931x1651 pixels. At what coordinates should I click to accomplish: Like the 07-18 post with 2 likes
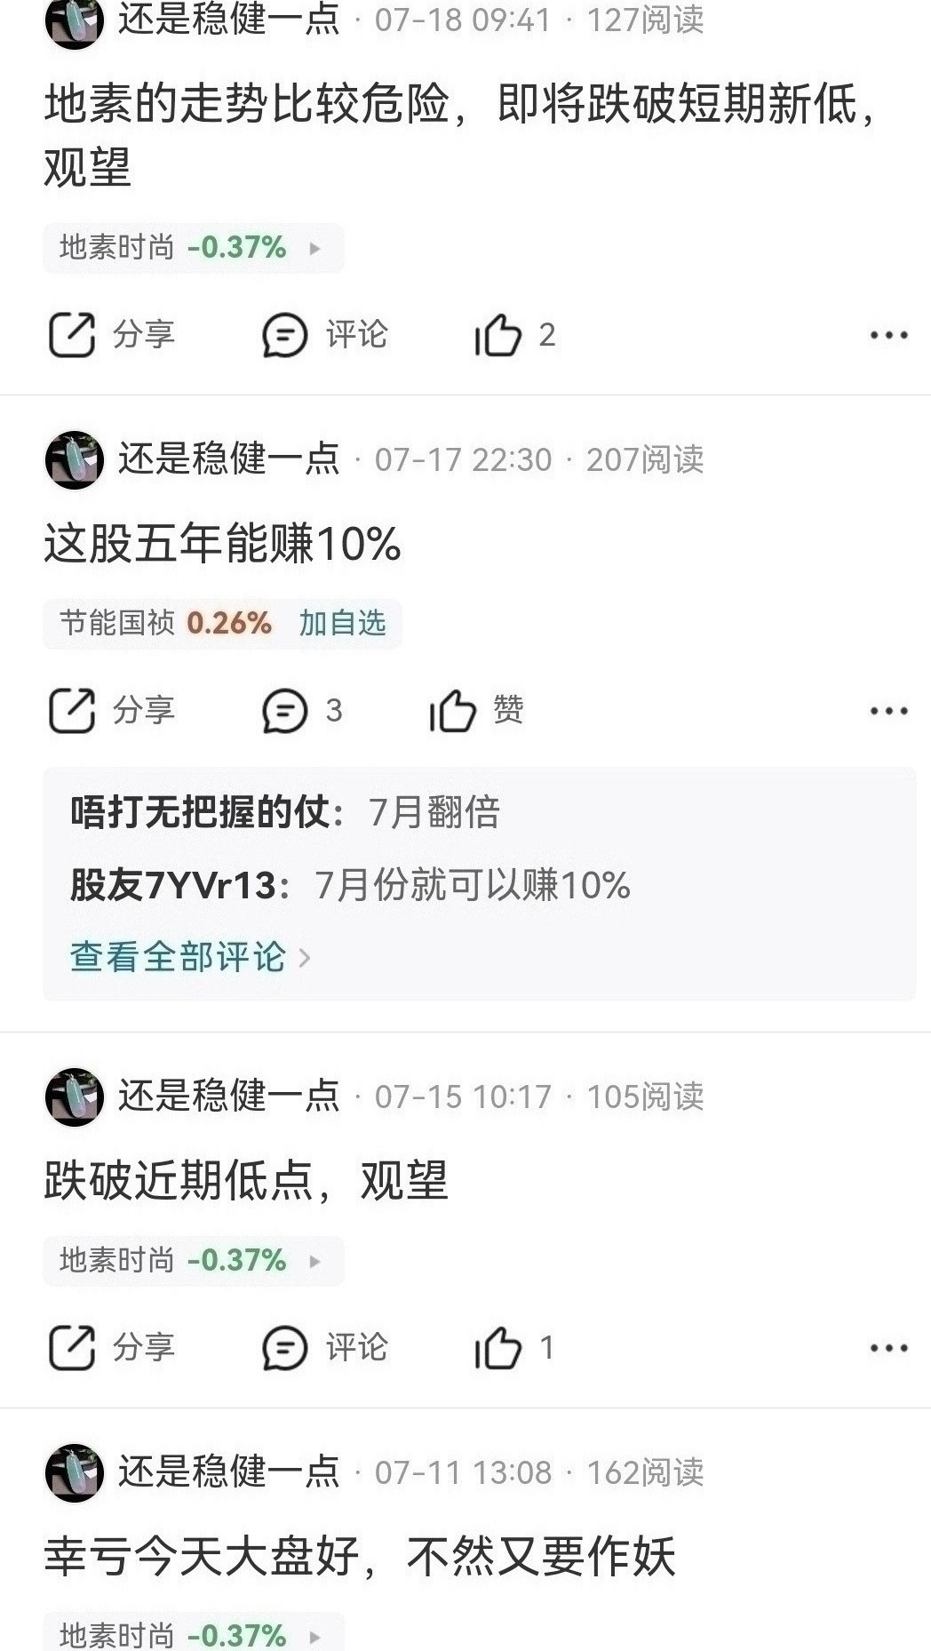pos(515,335)
